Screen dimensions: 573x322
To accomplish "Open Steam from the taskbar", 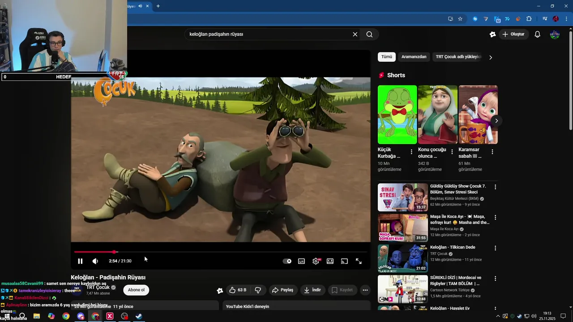I will (x=139, y=316).
